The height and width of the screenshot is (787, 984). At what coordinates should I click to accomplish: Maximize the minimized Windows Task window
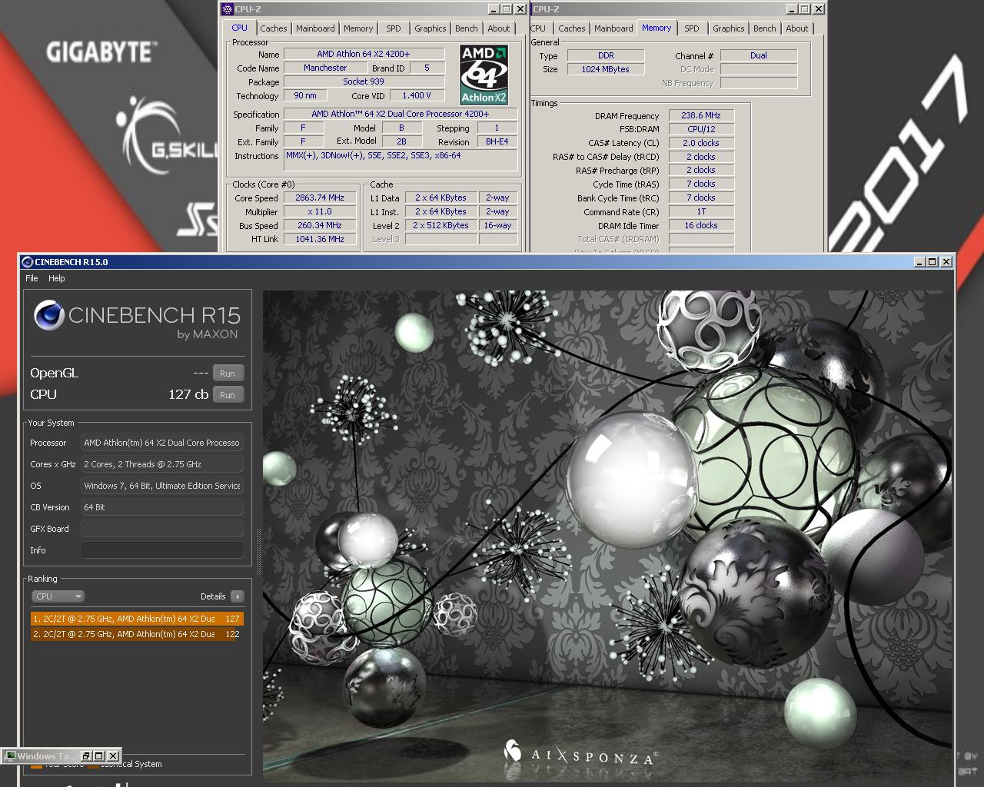pyautogui.click(x=99, y=755)
